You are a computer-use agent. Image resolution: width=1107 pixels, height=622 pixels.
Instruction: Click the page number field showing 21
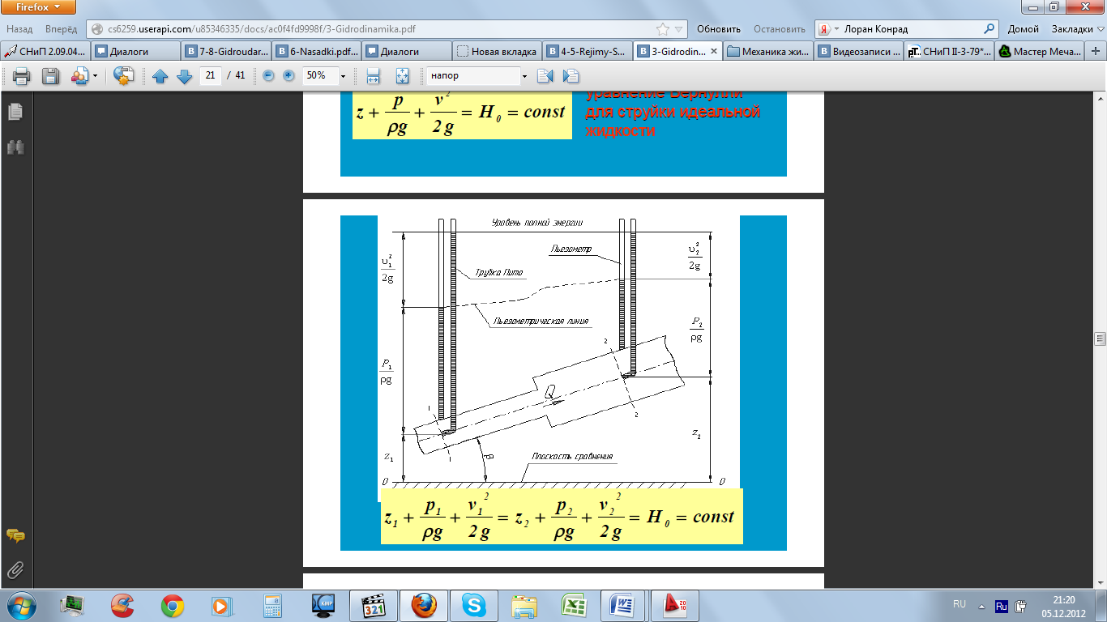pyautogui.click(x=210, y=75)
